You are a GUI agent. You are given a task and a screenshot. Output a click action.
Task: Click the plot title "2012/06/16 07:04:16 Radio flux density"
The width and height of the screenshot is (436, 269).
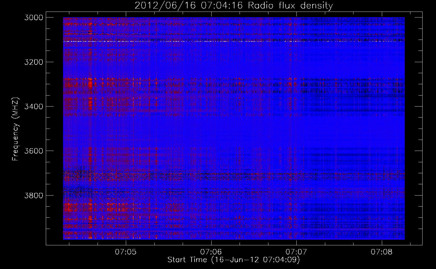234,5
